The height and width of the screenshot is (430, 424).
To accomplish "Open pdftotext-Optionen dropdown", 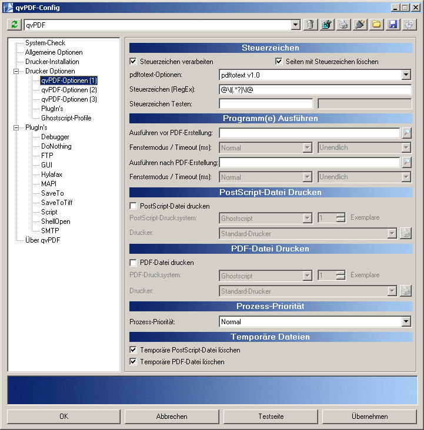I will (x=406, y=75).
